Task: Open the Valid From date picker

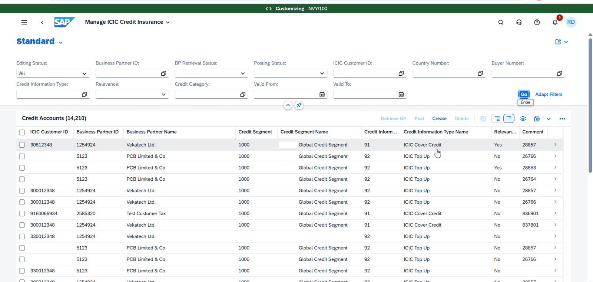Action: click(x=322, y=95)
